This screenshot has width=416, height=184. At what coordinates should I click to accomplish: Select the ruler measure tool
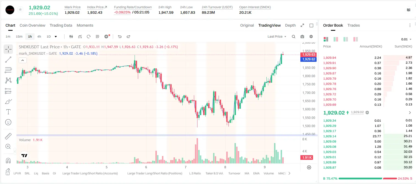click(x=8, y=136)
